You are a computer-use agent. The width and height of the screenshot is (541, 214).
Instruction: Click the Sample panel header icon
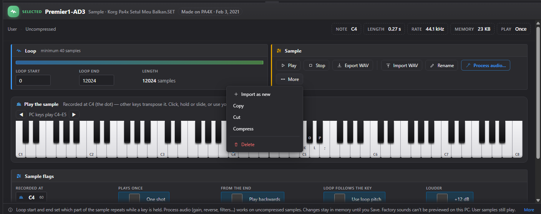click(x=279, y=51)
